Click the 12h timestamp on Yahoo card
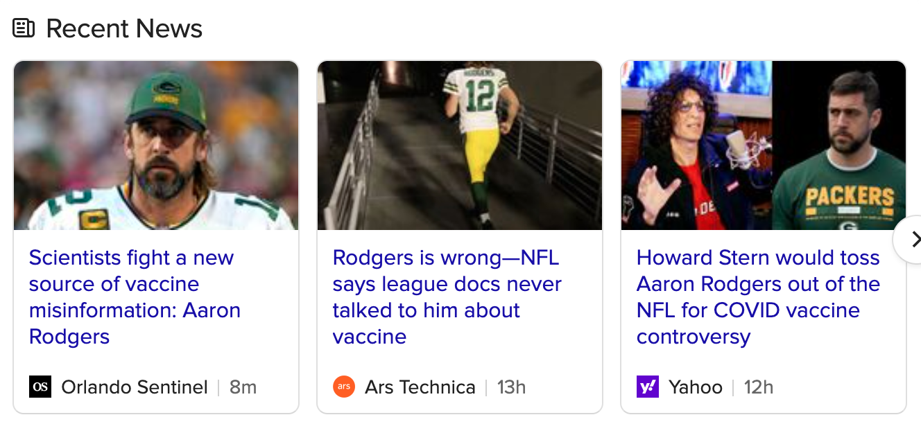 click(x=758, y=387)
